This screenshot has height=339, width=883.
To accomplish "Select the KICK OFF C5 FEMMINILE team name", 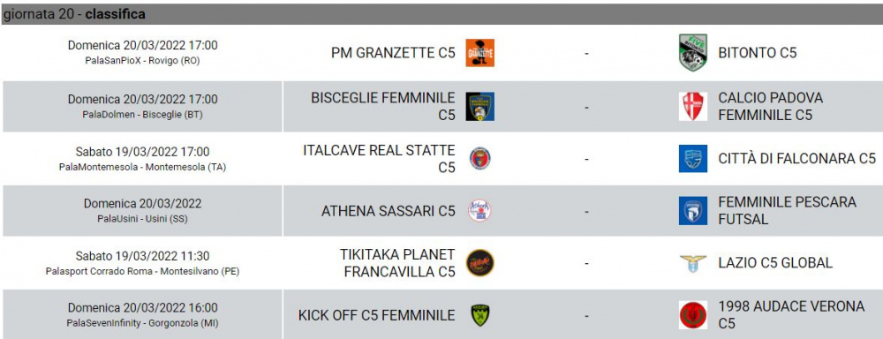I will (377, 315).
